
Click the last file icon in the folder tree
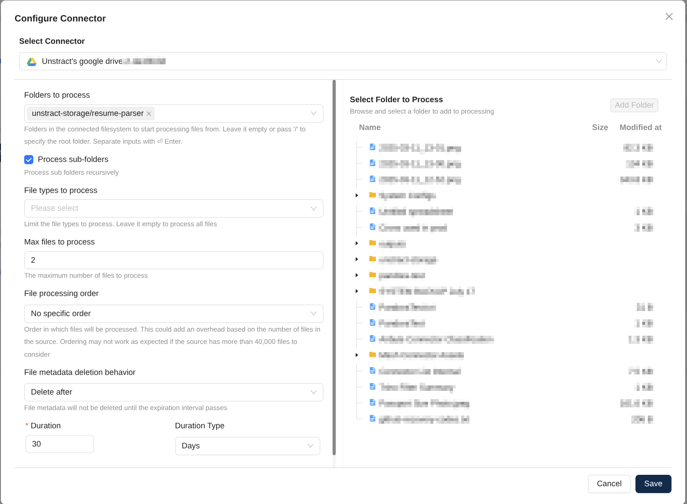[x=372, y=419]
